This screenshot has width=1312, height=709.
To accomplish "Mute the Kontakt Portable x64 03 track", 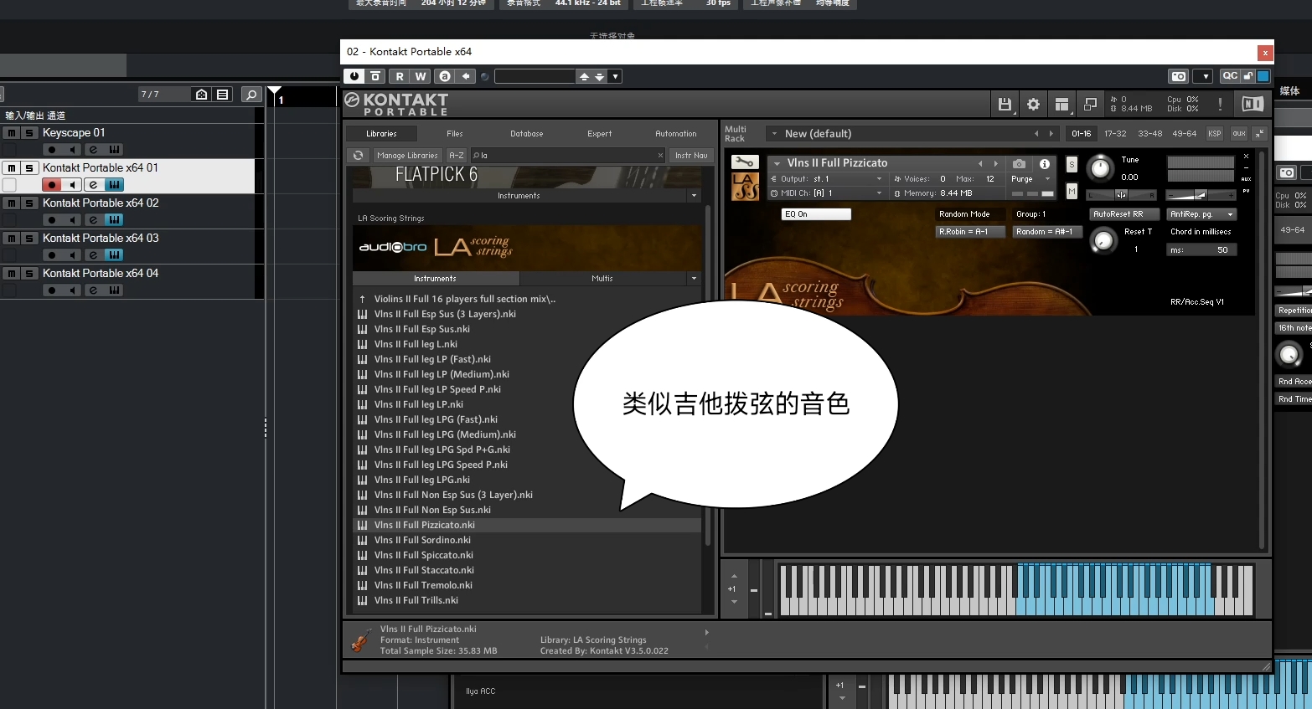I will (x=12, y=239).
